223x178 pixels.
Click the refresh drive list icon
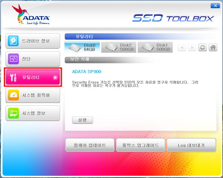point(202,47)
